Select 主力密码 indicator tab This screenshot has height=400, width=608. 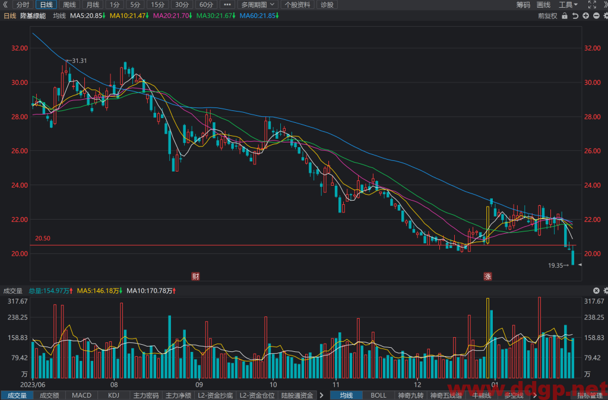pos(146,395)
